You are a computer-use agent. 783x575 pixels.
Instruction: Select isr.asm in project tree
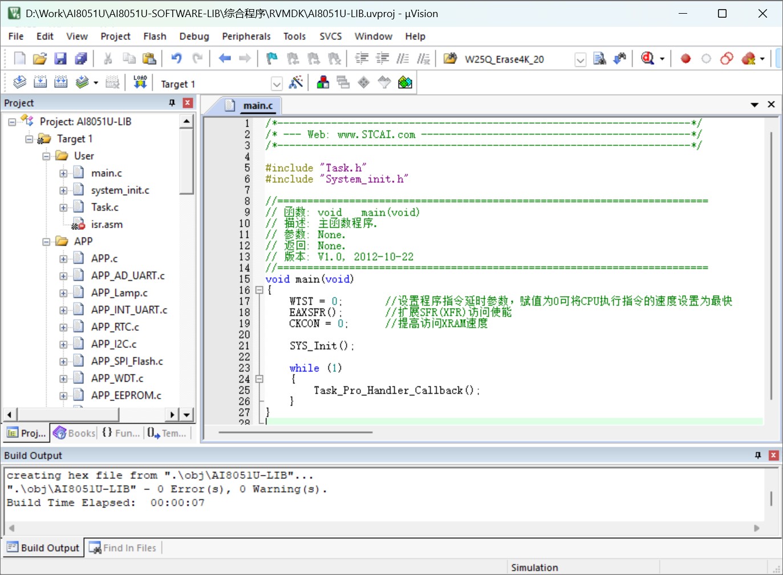click(x=107, y=224)
